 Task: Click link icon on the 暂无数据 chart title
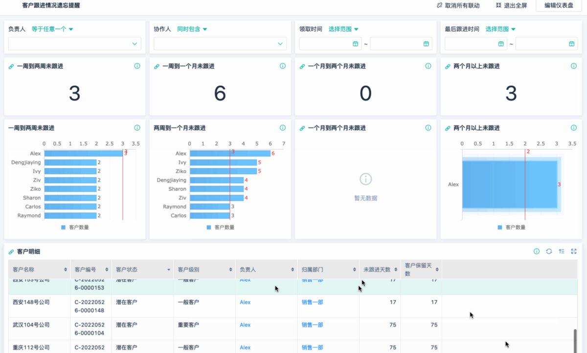click(302, 128)
